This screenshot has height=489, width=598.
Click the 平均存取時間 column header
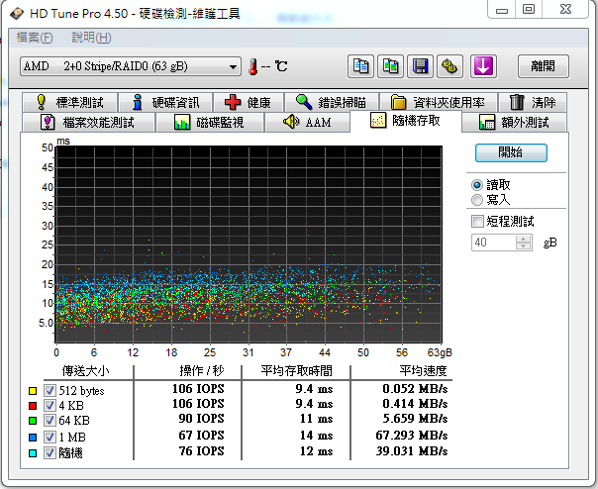coord(296,371)
